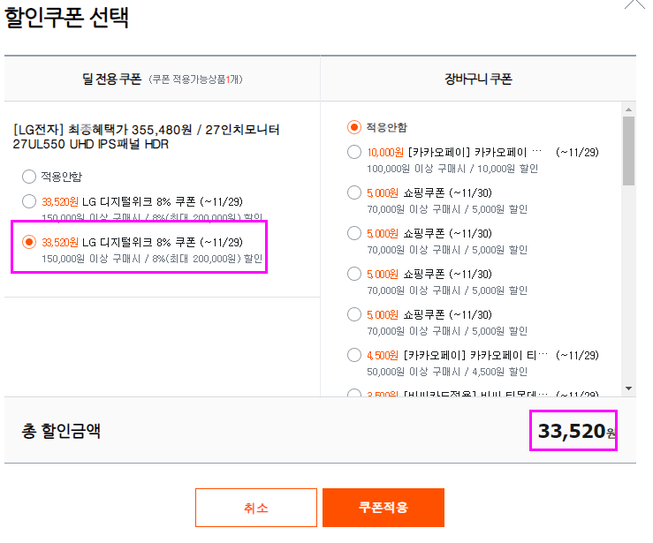Select 적용안함 under 딜 전용 쿠폰
This screenshot has height=543, width=653.
(x=29, y=177)
